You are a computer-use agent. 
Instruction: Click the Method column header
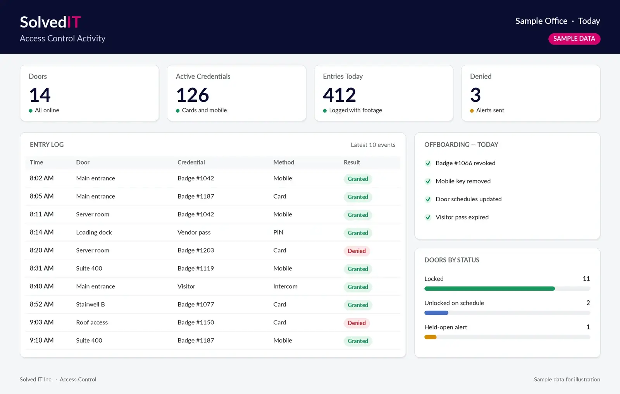coord(284,163)
